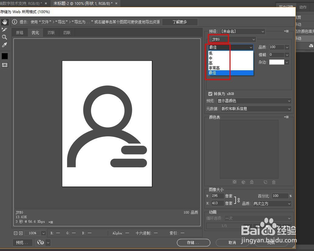
Task: Choose 非常高 quality option in list
Action: click(231, 68)
